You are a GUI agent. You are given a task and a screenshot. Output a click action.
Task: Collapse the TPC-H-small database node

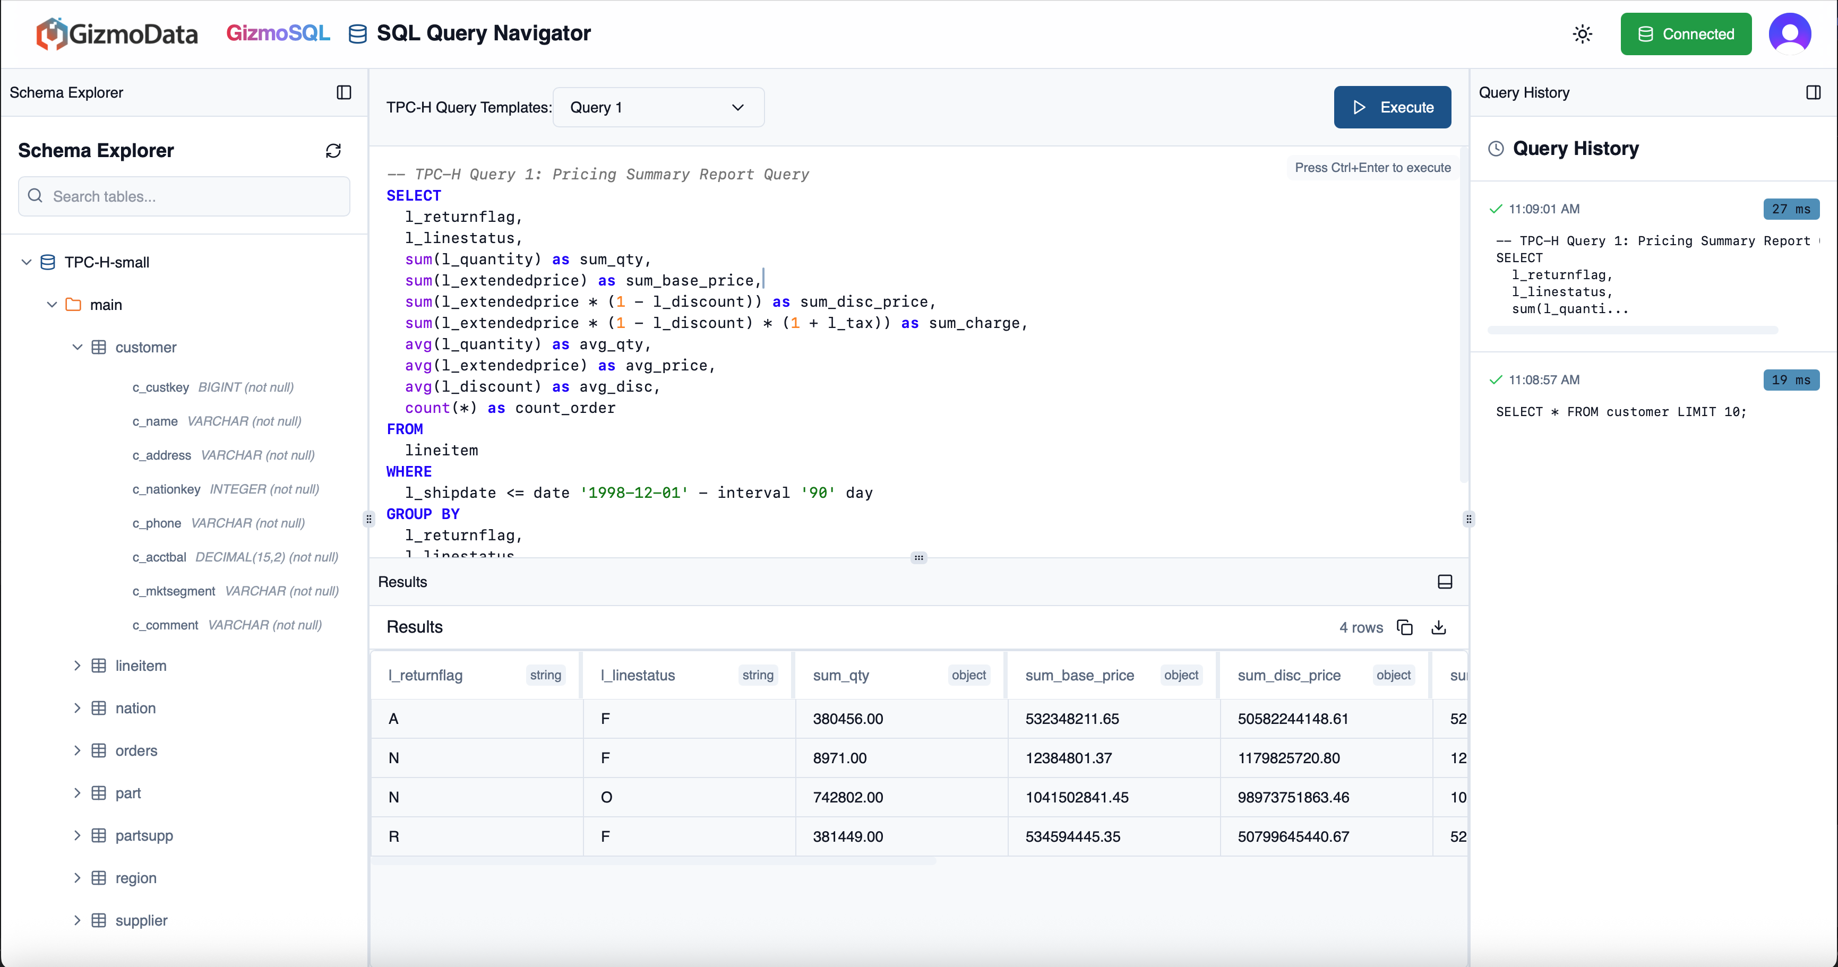[27, 262]
